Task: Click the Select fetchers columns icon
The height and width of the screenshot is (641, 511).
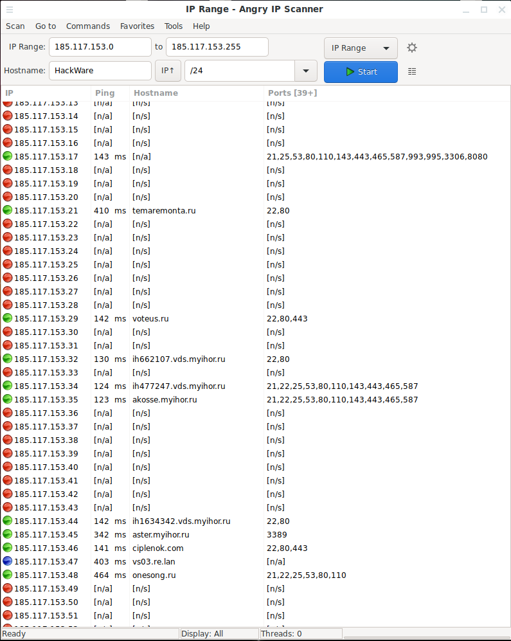Action: 412,71
